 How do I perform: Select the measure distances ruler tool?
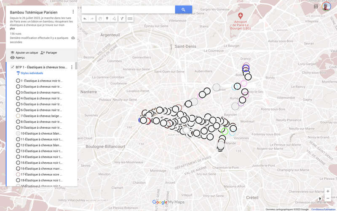click(x=130, y=19)
